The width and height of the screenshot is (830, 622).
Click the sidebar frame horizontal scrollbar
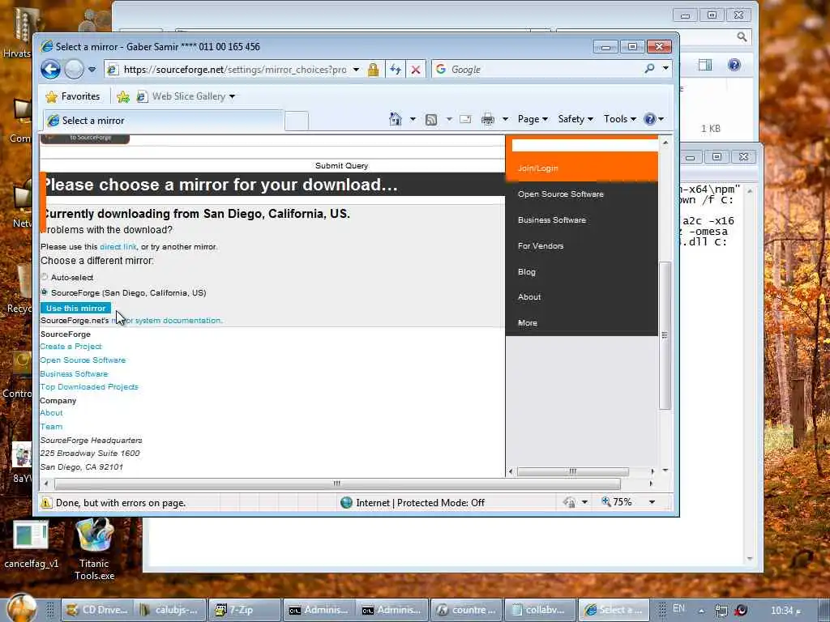click(x=573, y=471)
